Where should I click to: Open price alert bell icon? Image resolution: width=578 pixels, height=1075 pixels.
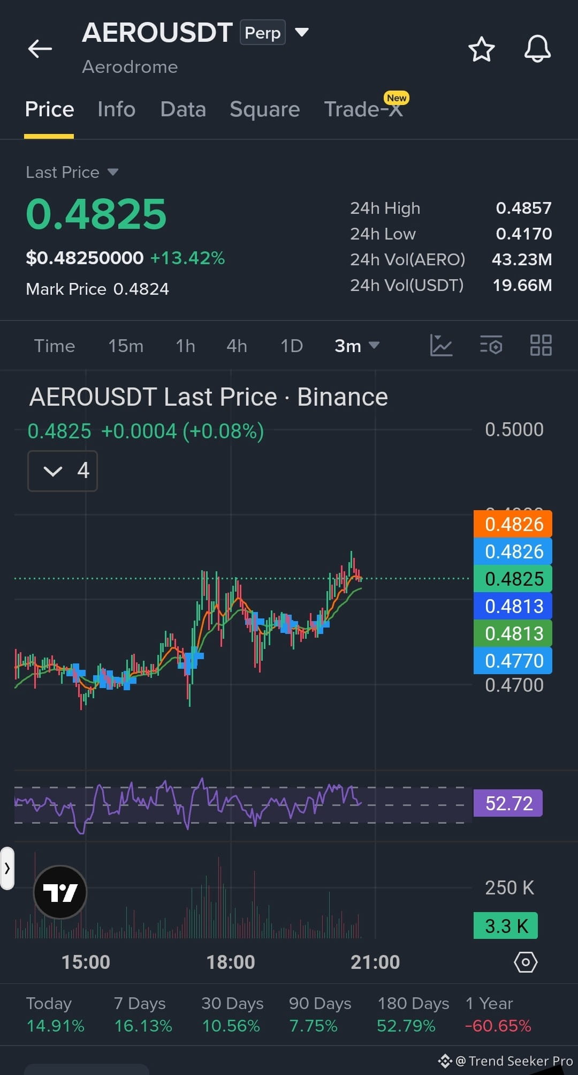[537, 49]
